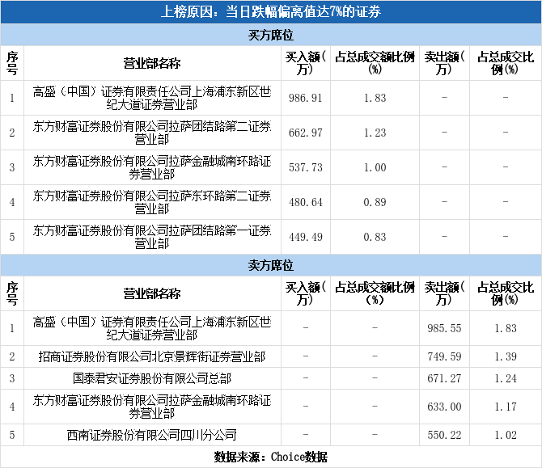Viewport: 542px width, 468px height.
Task: Click 营业部名称 header in buyer table
Action: (x=152, y=63)
